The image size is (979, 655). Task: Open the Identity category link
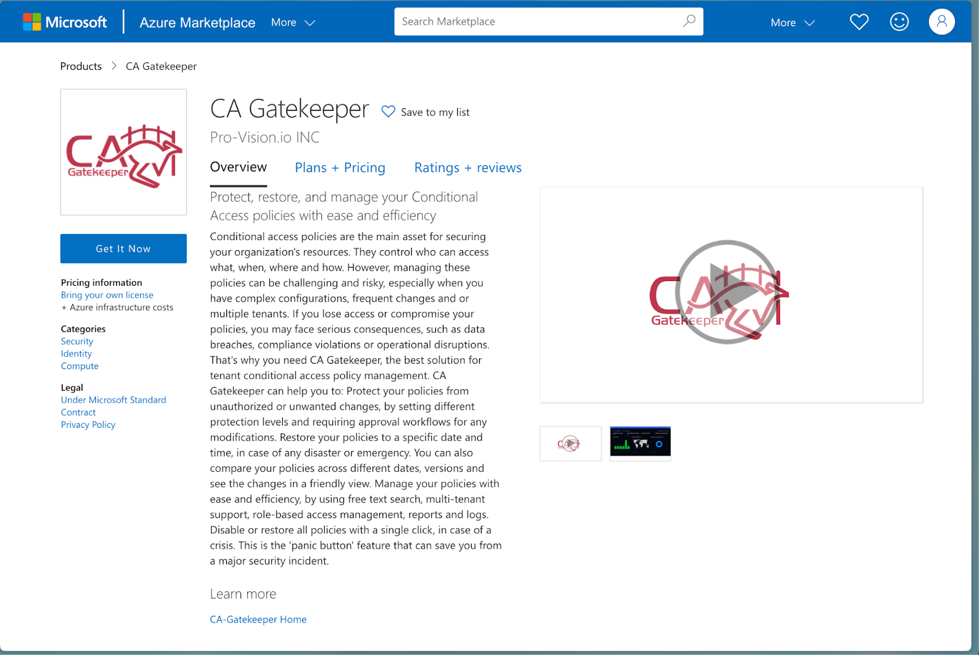click(76, 354)
